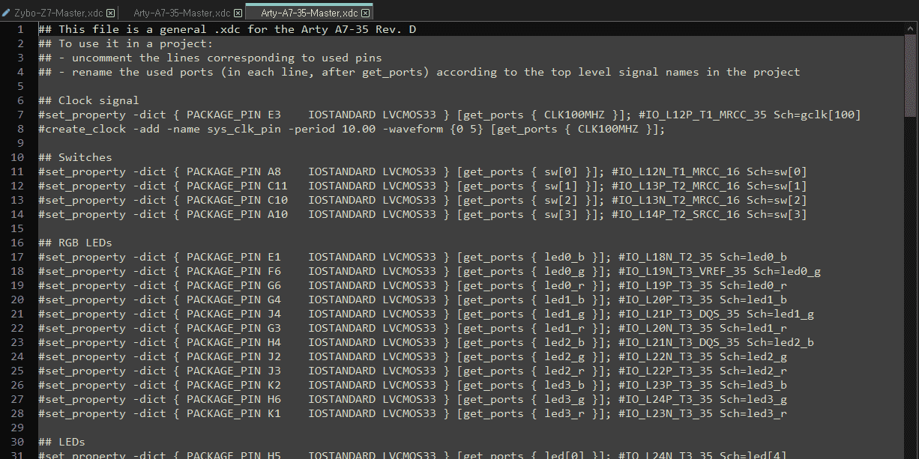Click 'PACKAGE_PIN A10' on line 14
Image resolution: width=919 pixels, height=459 pixels.
point(237,214)
